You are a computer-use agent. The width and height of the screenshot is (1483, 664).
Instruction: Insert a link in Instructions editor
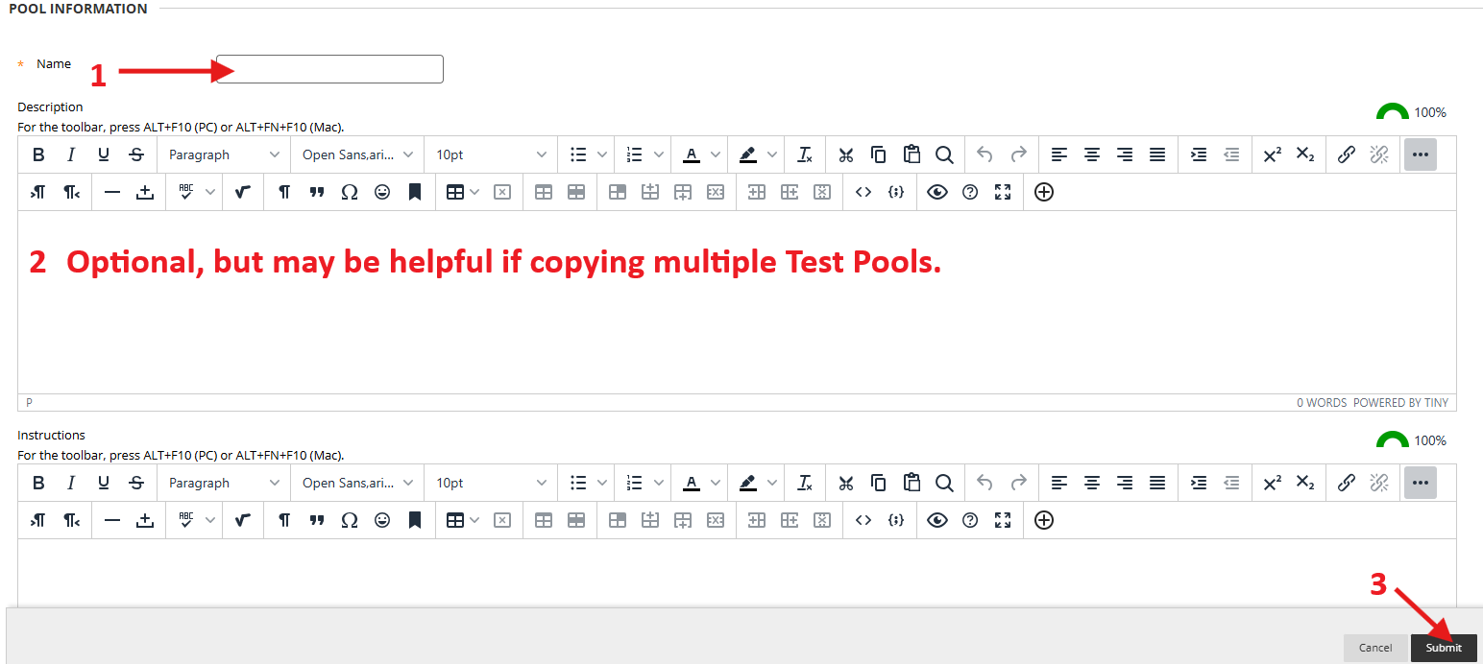(x=1347, y=483)
